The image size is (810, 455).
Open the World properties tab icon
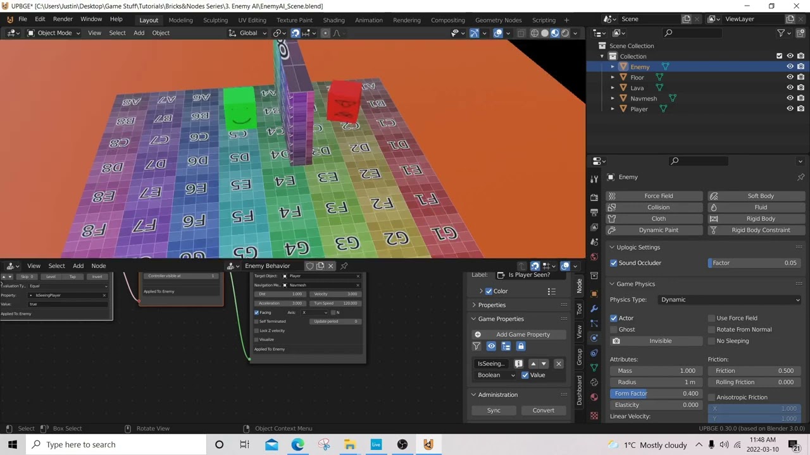pos(594,257)
